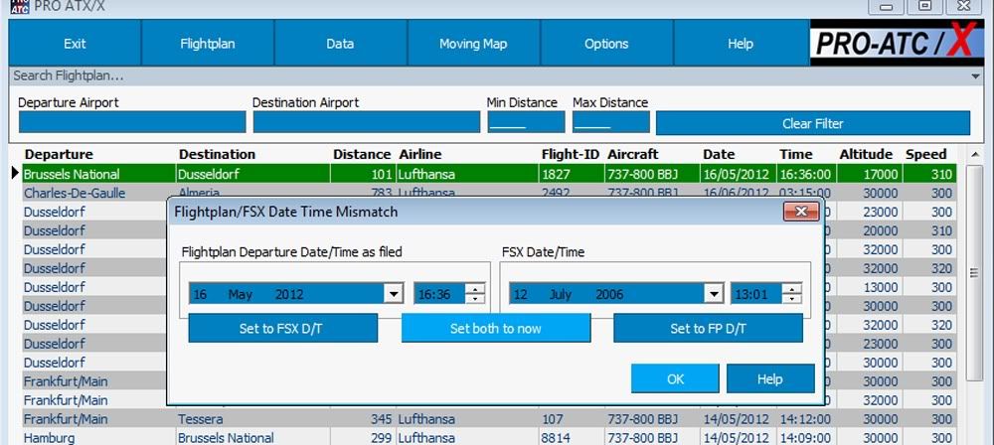Open the Exit menu
The height and width of the screenshot is (445, 994).
point(75,43)
